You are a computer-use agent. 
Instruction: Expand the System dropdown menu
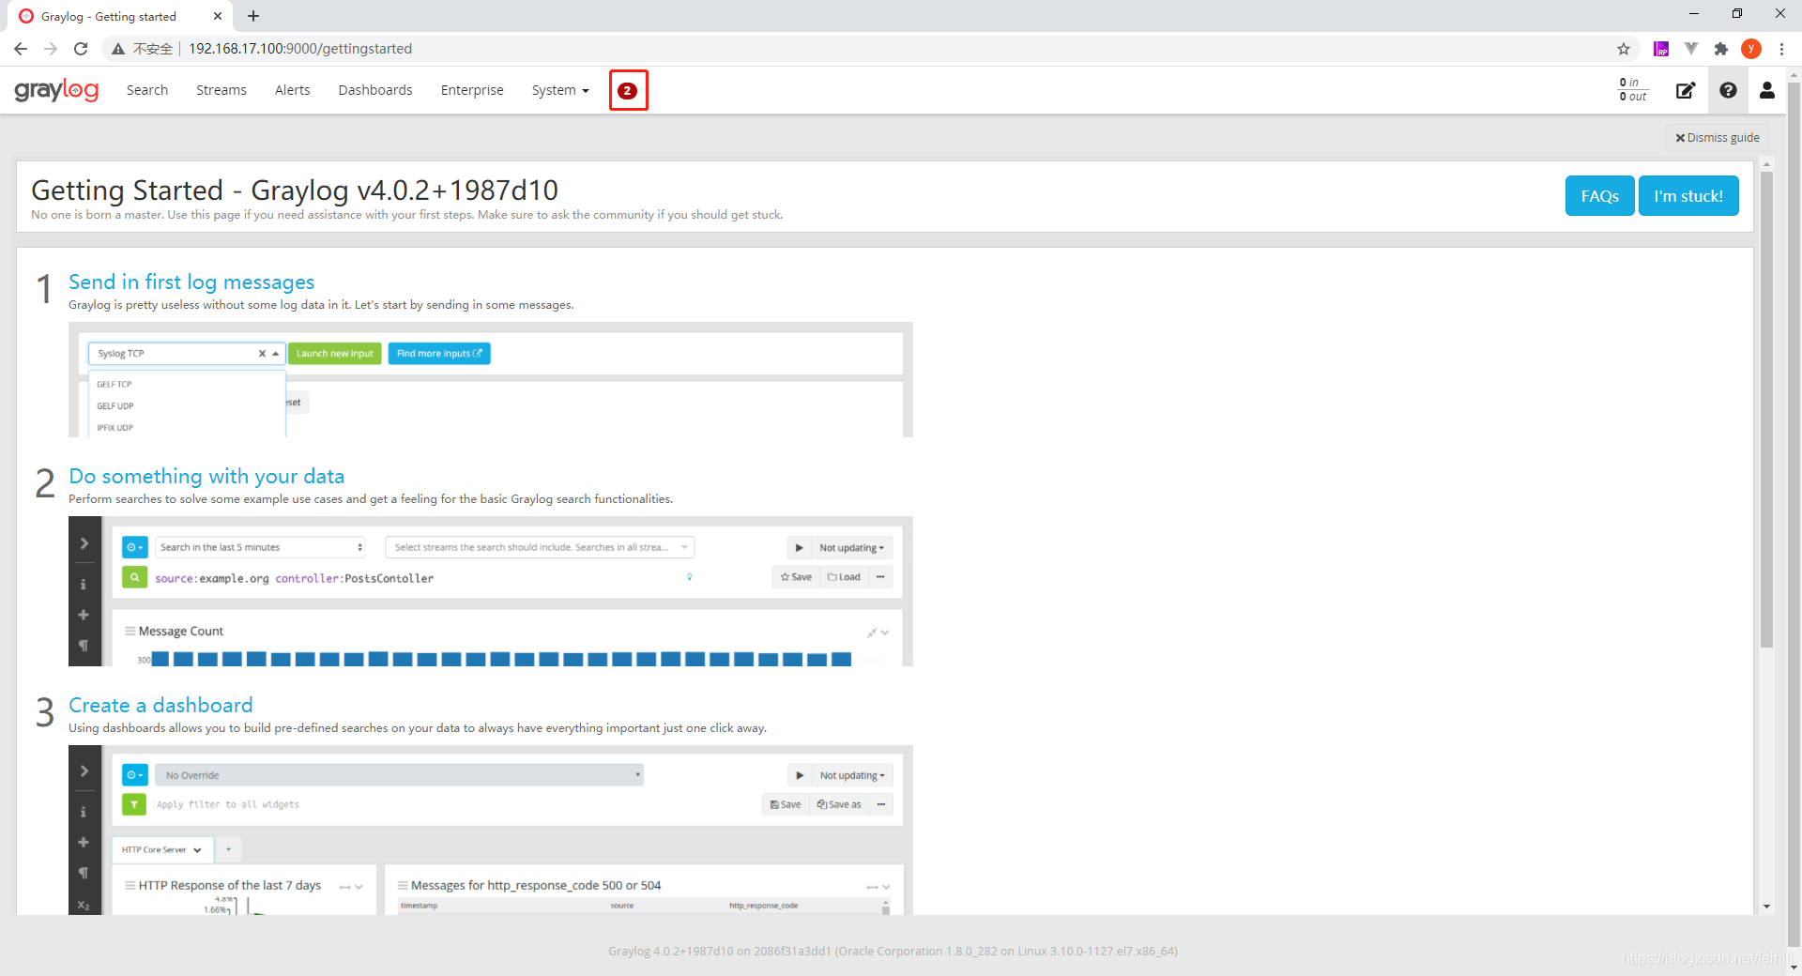click(x=560, y=90)
